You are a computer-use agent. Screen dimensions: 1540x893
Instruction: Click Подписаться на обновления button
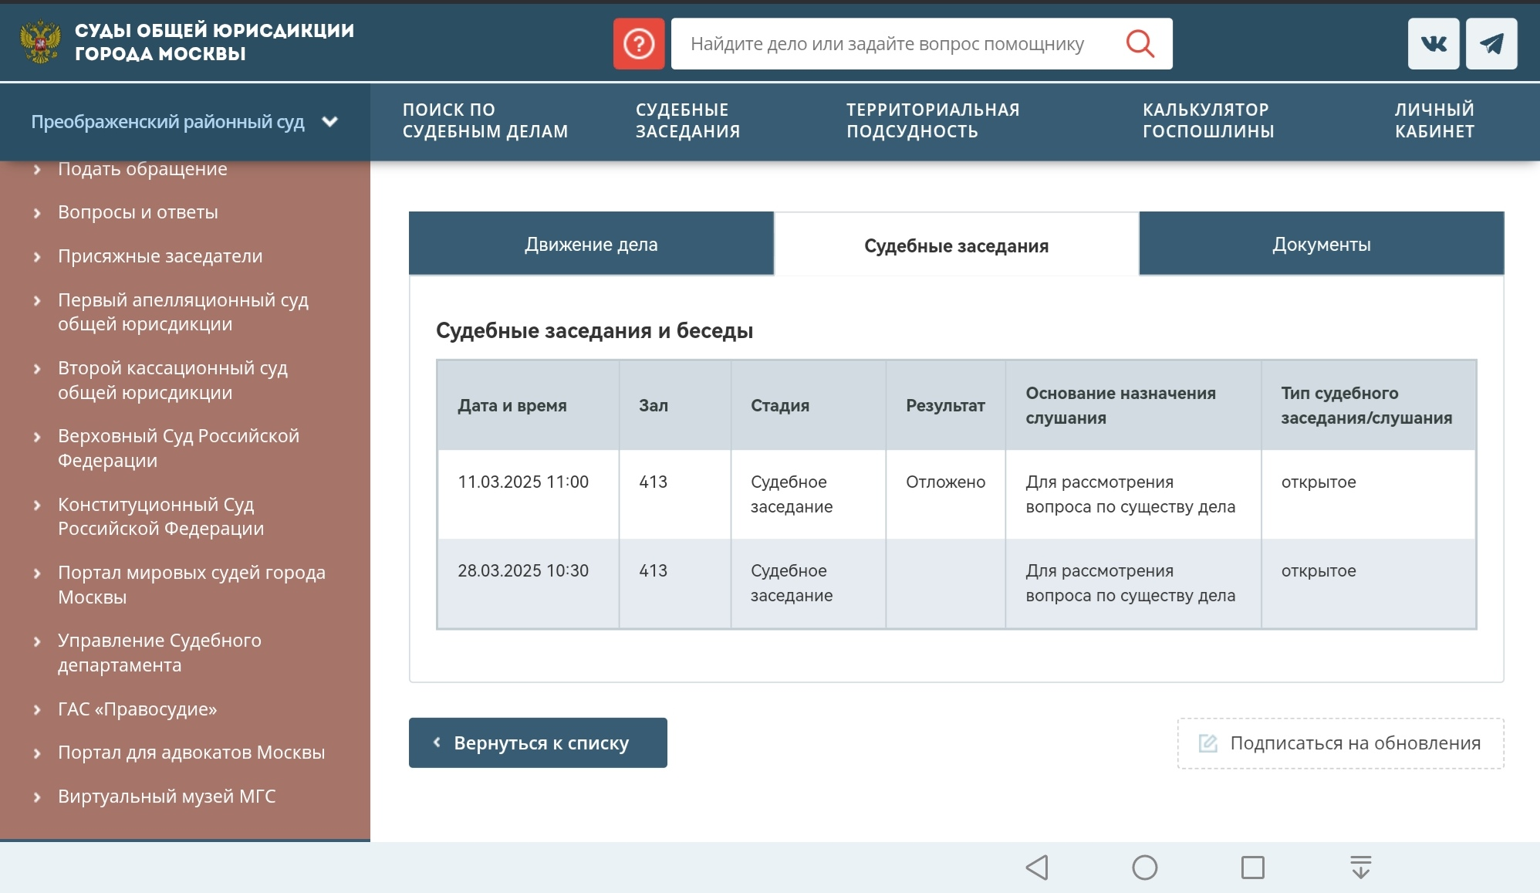(1340, 743)
